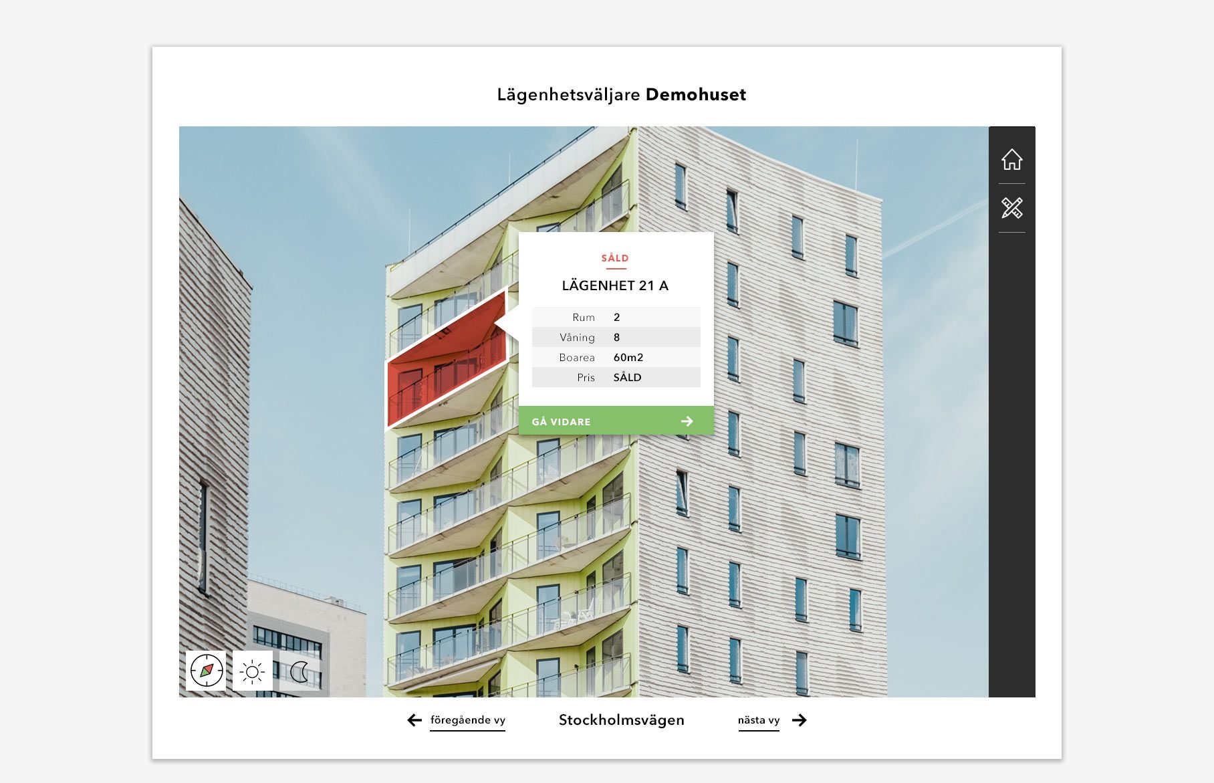This screenshot has height=783, width=1214.
Task: Click the Rum row in the popup
Action: coord(616,317)
